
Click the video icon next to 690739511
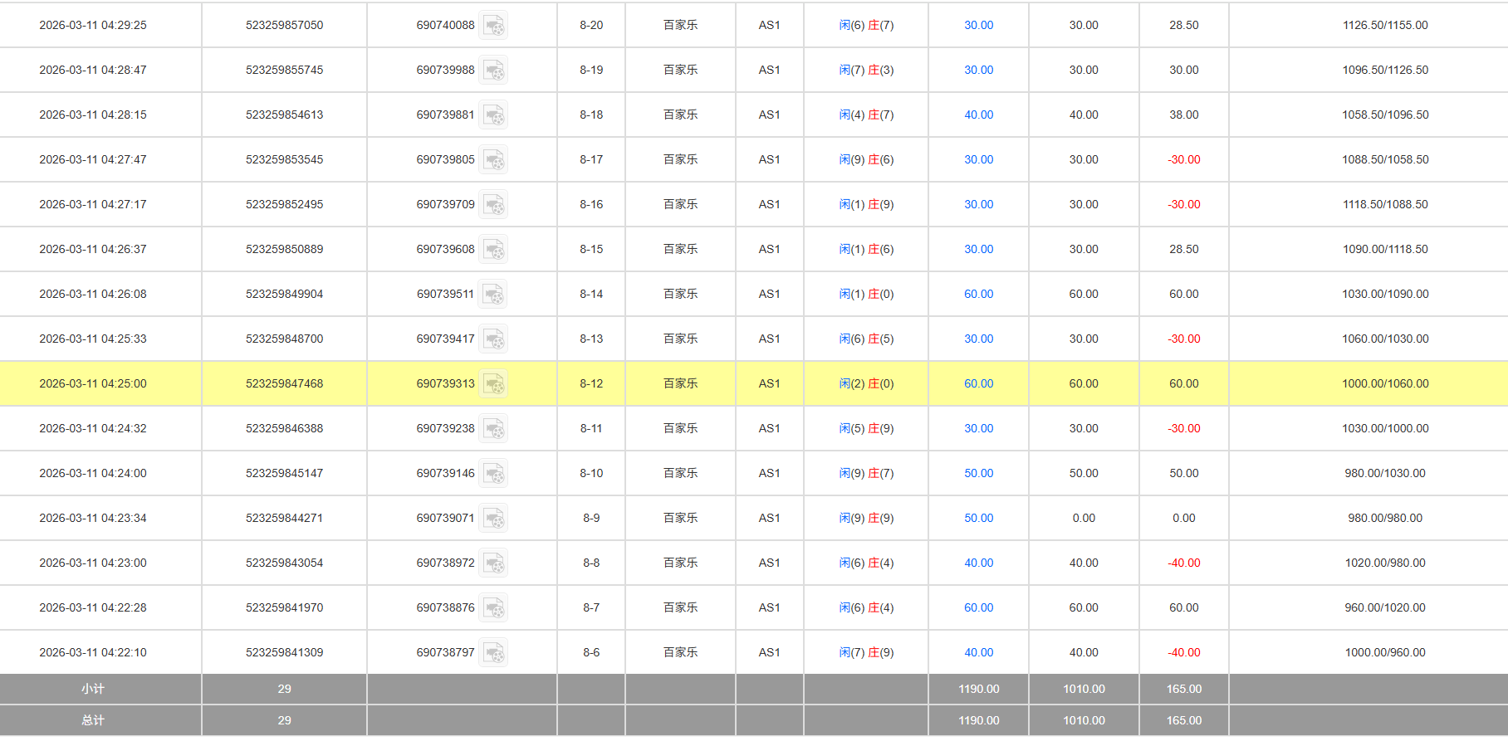click(x=494, y=295)
